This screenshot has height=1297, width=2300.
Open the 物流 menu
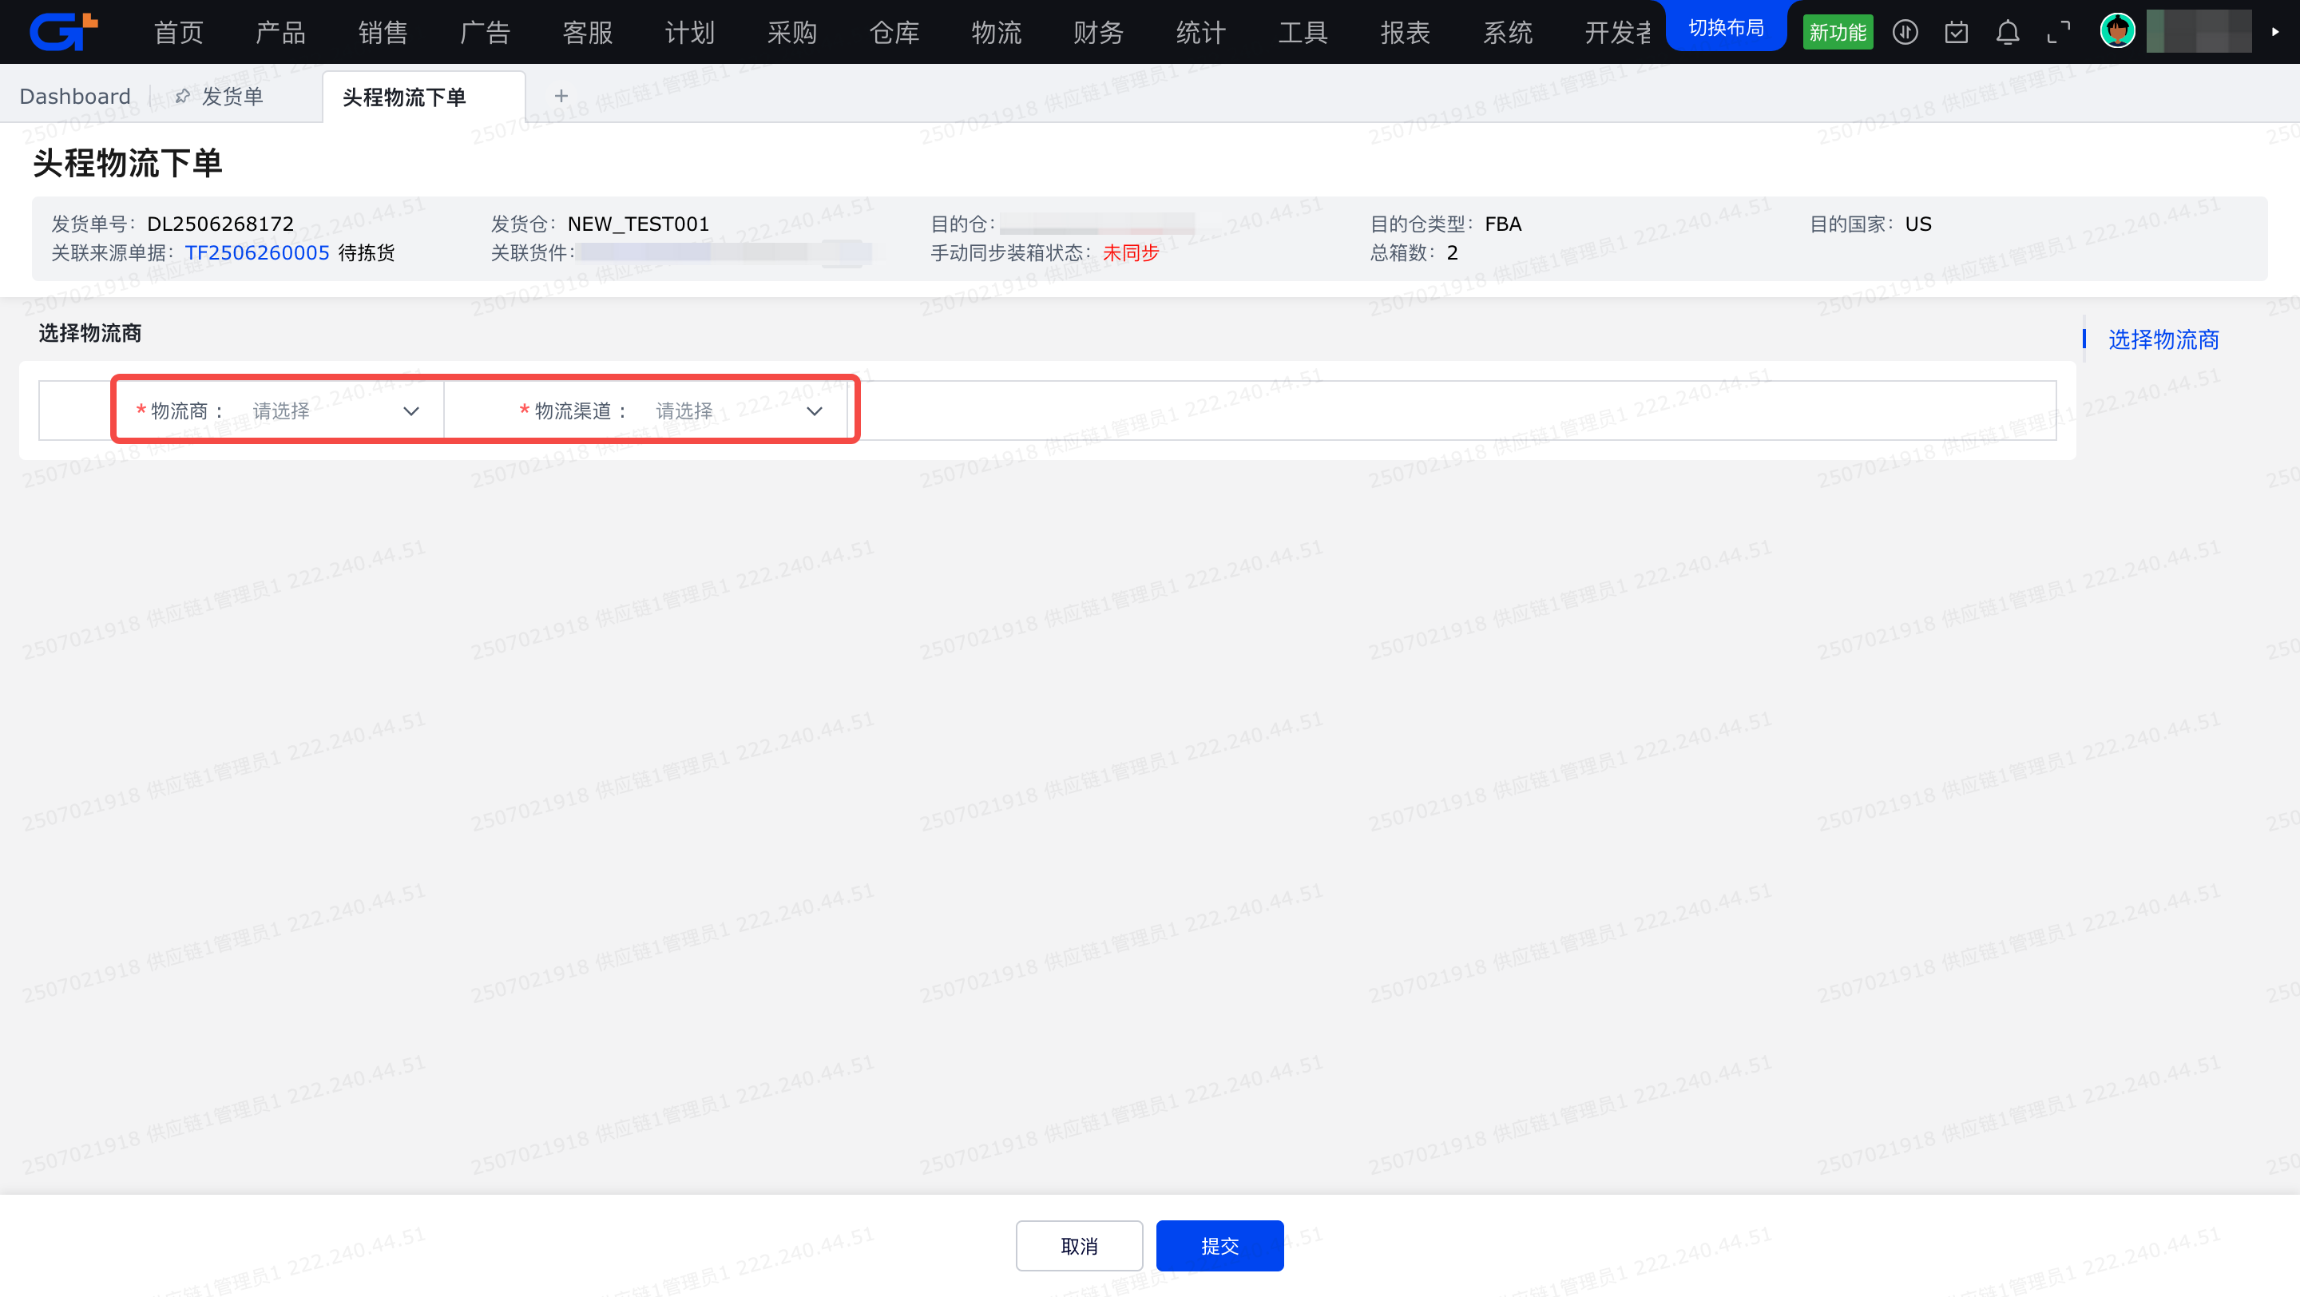coord(997,33)
